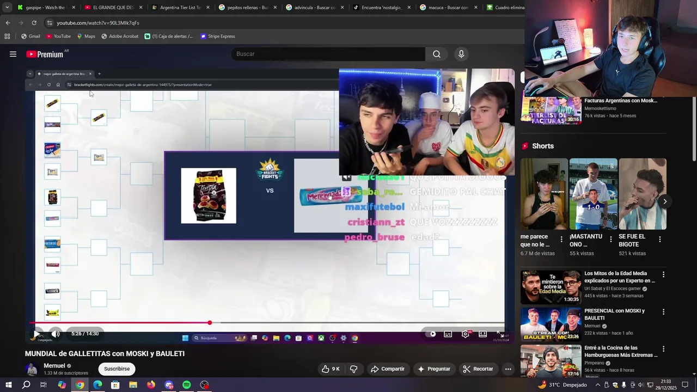Viewport: 697px width, 392px height.
Task: Open more actions ellipsis below the video
Action: pyautogui.click(x=508, y=369)
